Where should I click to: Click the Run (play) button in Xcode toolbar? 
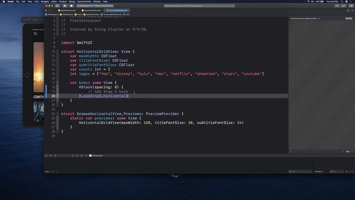[64, 6]
